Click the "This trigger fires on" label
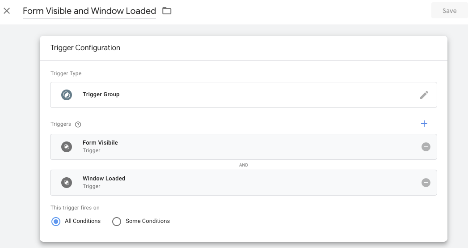Screen dimensions: 468x248 pyautogui.click(x=75, y=208)
